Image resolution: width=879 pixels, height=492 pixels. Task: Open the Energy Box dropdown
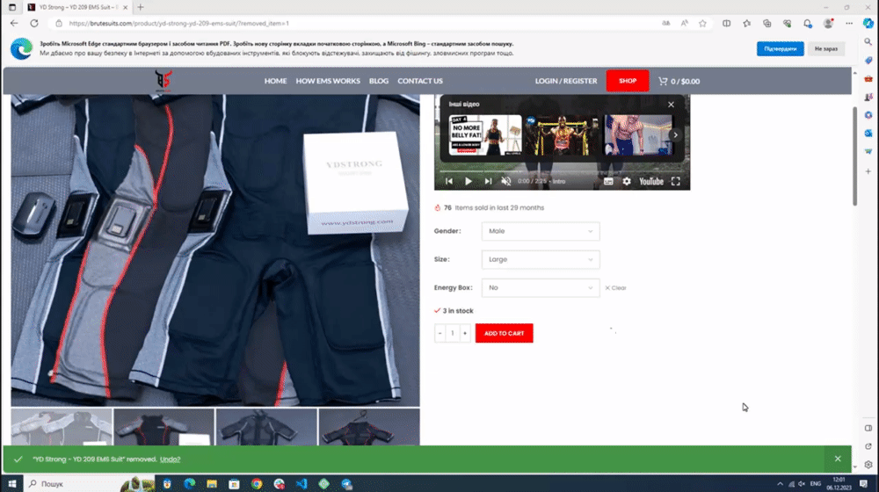click(x=541, y=288)
